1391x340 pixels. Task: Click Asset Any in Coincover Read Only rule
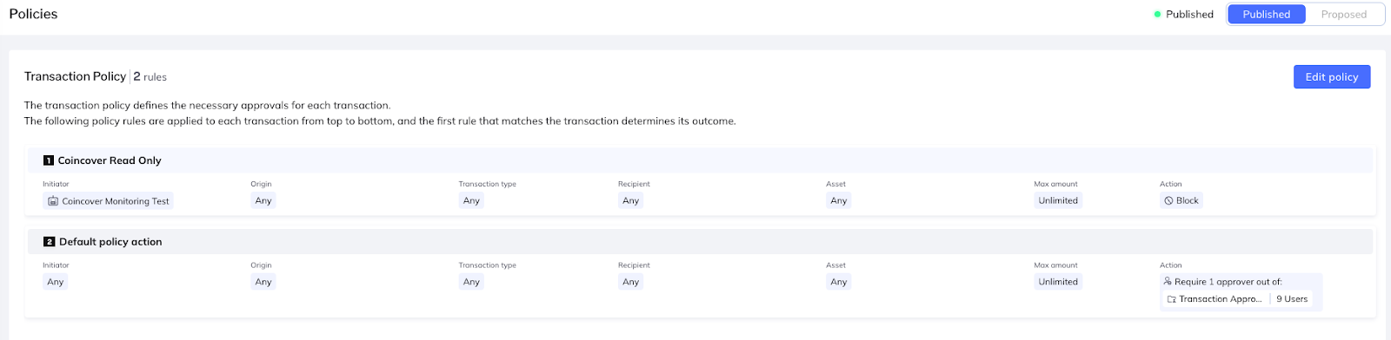pos(839,201)
